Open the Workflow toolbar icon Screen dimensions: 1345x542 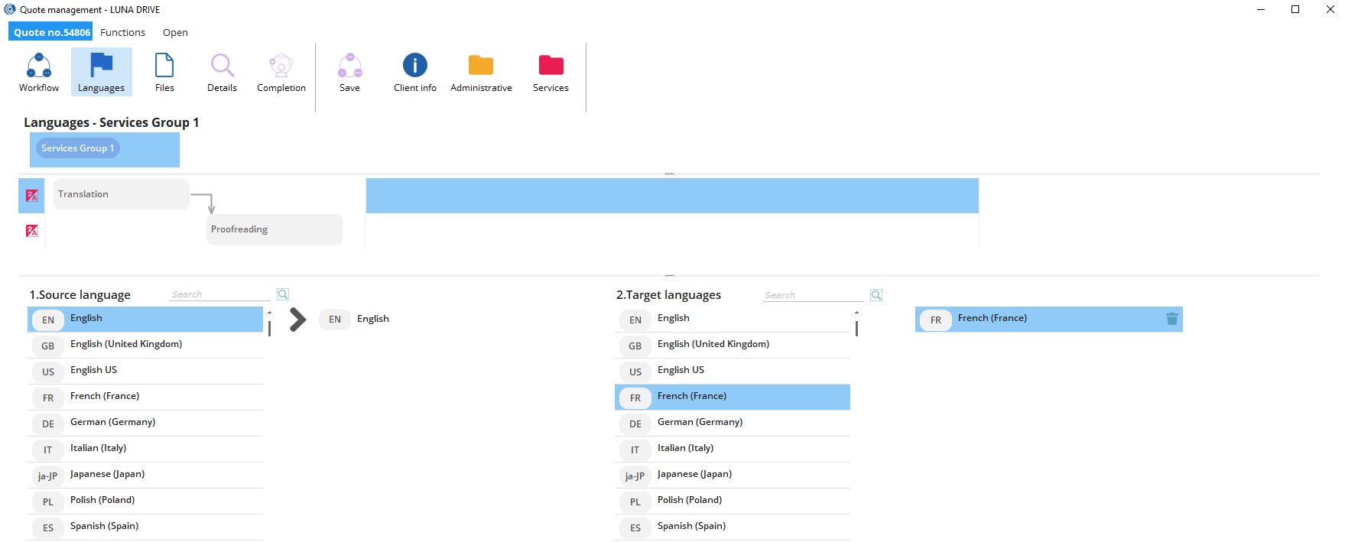[x=39, y=67]
